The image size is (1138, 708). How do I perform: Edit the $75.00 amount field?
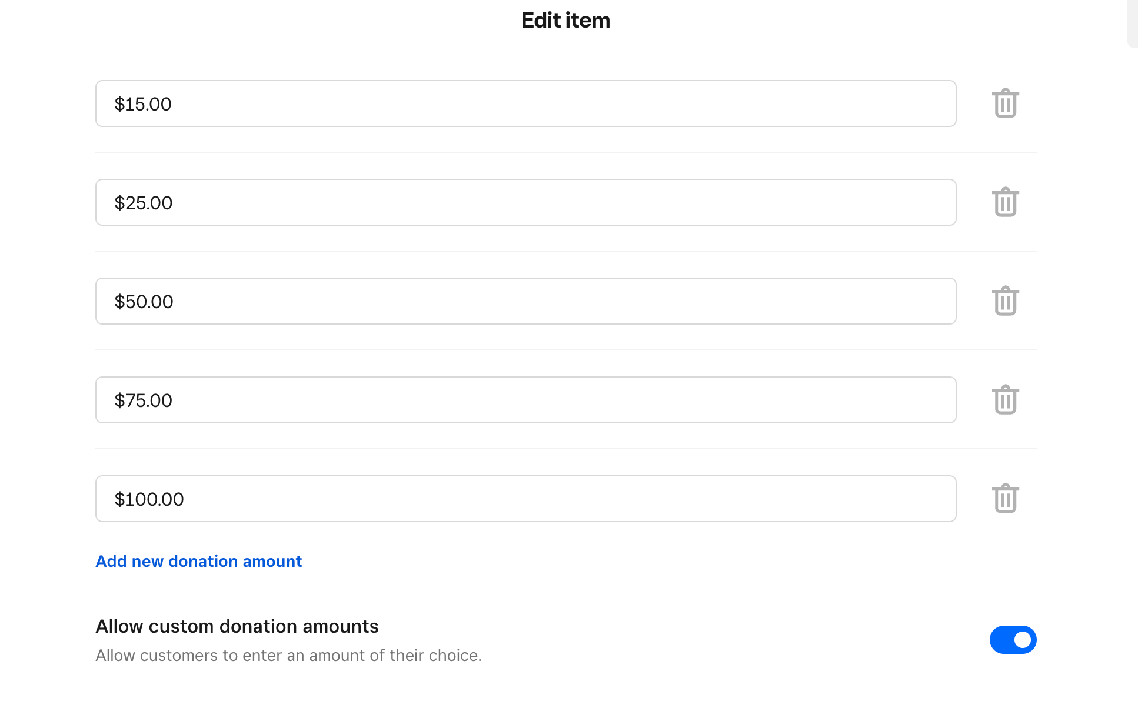pyautogui.click(x=525, y=400)
